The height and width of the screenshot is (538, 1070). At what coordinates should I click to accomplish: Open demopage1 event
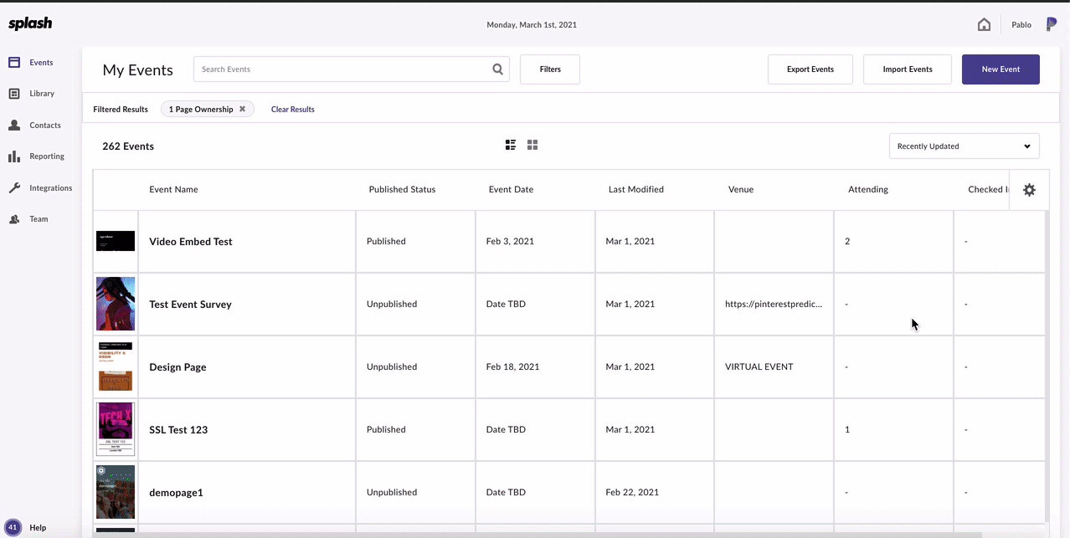(x=177, y=493)
